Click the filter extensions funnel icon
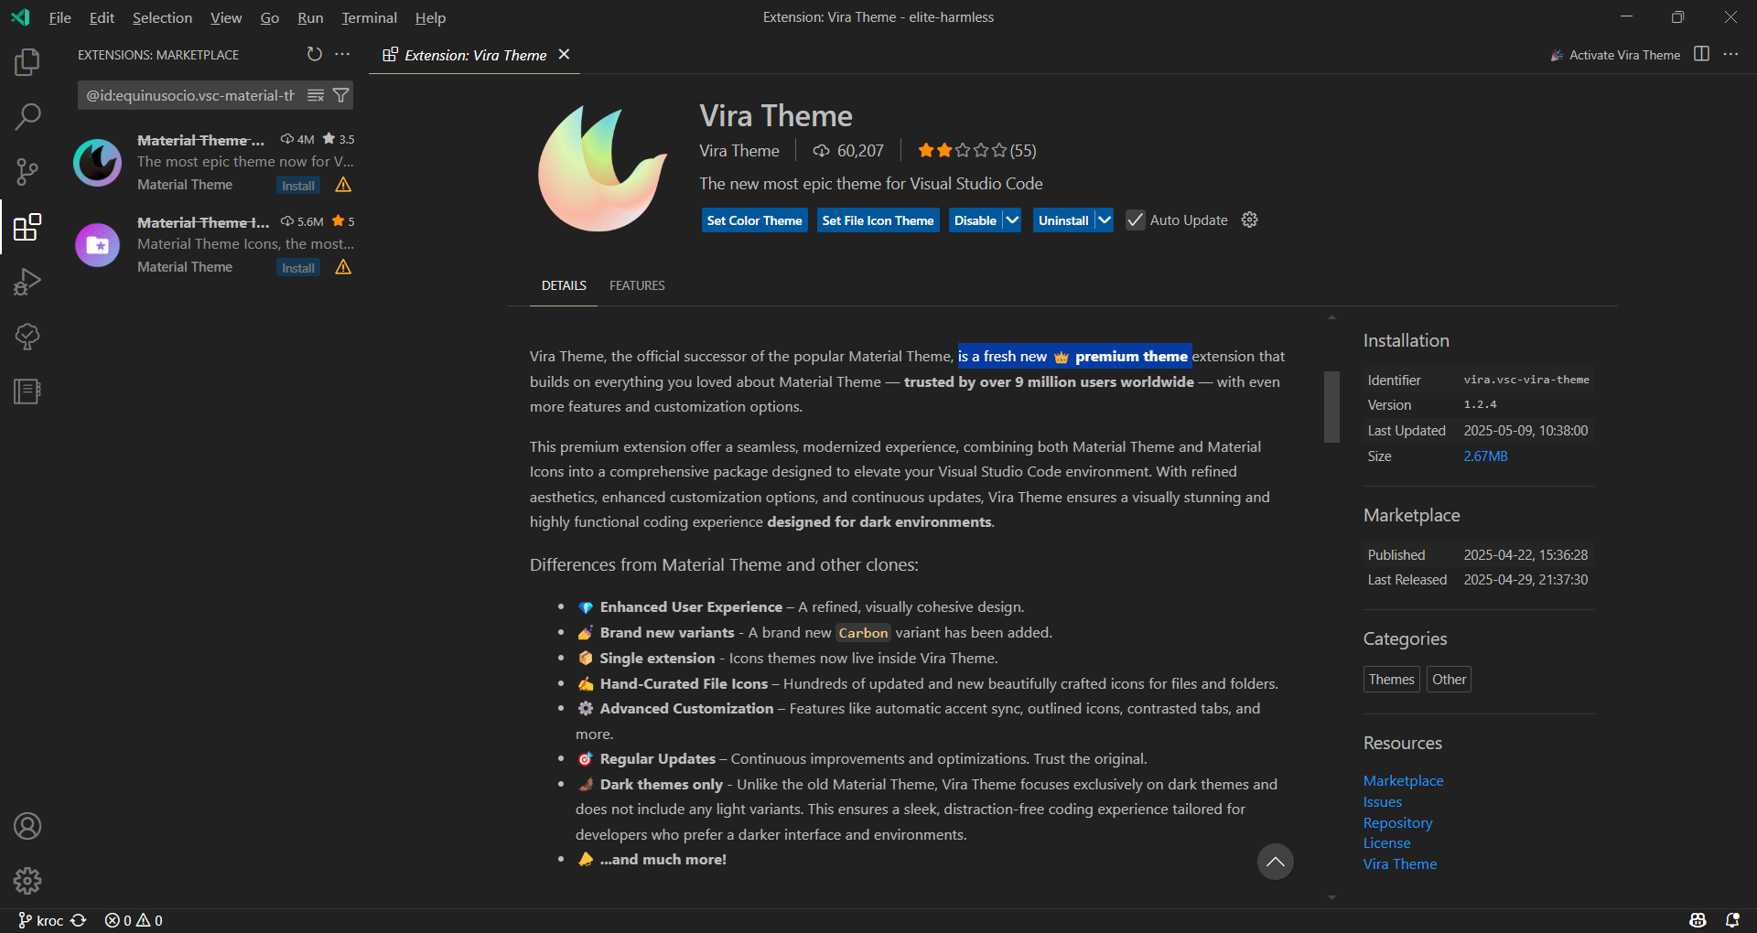The height and width of the screenshot is (933, 1757). (x=340, y=95)
